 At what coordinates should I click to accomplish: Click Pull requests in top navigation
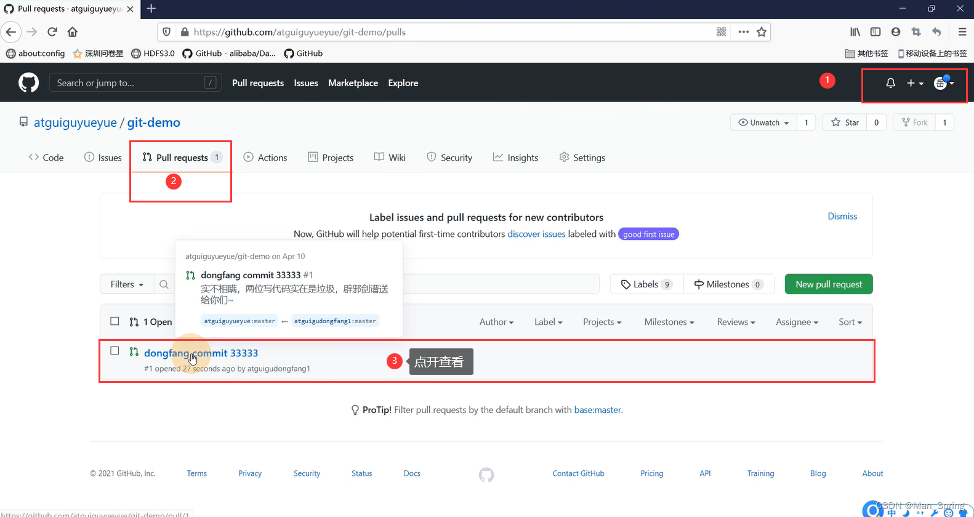(258, 83)
